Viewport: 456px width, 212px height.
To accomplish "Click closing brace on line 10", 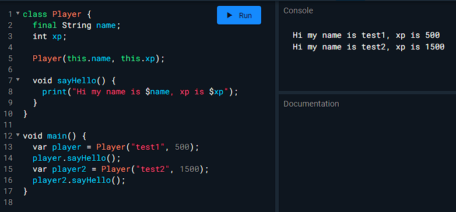I will click(x=25, y=114).
